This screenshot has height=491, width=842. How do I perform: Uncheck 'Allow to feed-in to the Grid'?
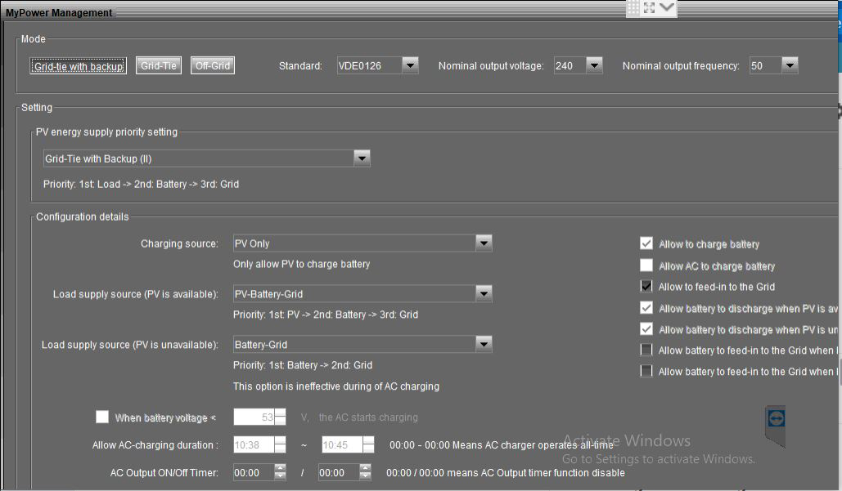(646, 287)
